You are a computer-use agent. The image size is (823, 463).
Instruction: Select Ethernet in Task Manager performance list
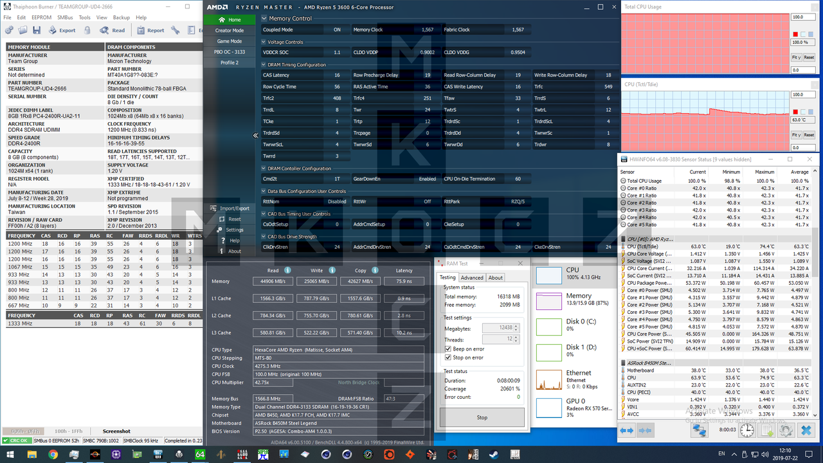575,379
